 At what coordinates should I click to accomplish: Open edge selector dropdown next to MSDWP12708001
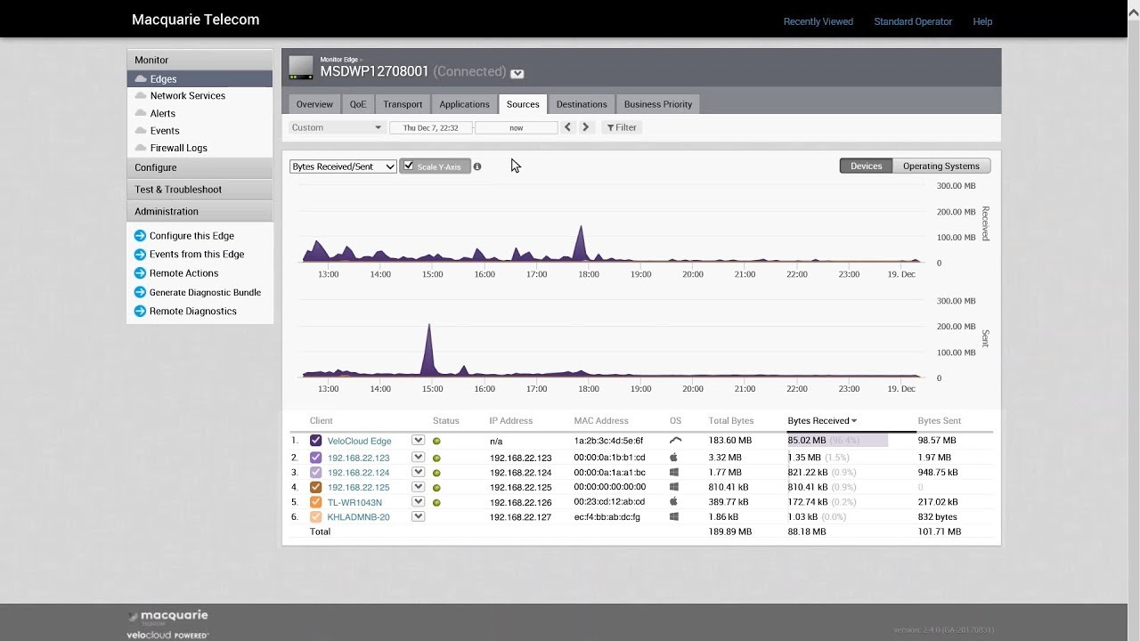[517, 74]
